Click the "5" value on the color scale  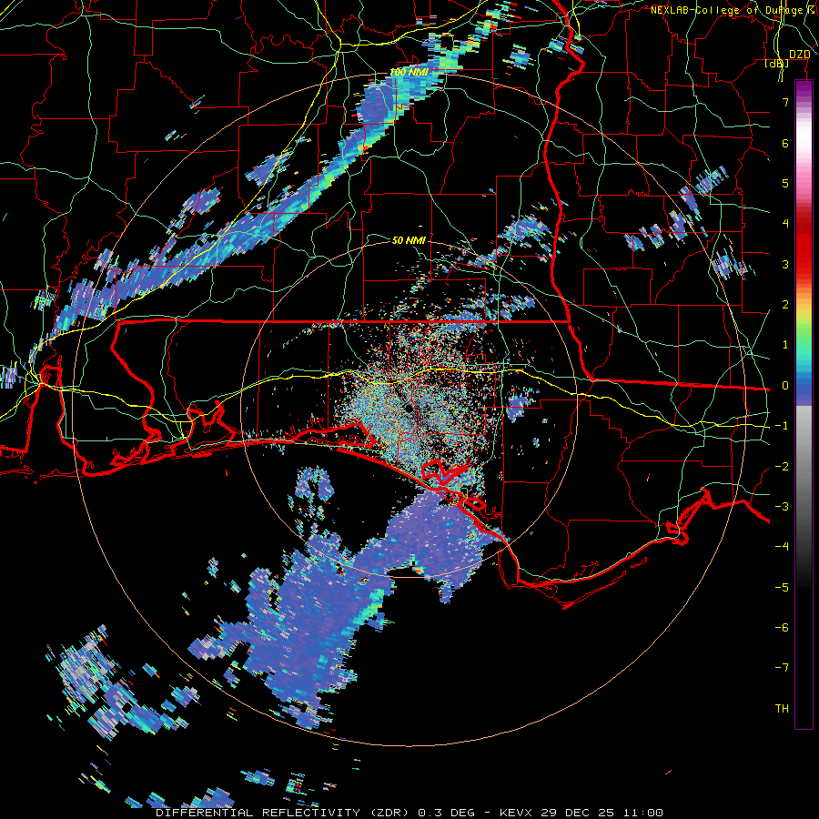[x=785, y=183]
